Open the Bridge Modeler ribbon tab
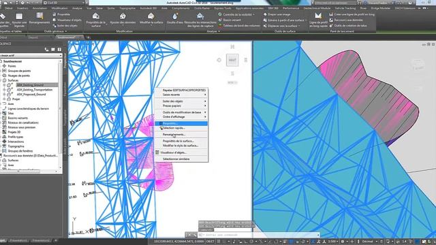Image resolution: width=436 pixels, height=245 pixels. point(380,8)
